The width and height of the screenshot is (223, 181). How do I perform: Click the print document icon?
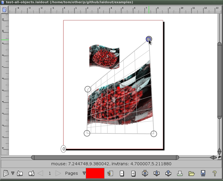(180, 173)
